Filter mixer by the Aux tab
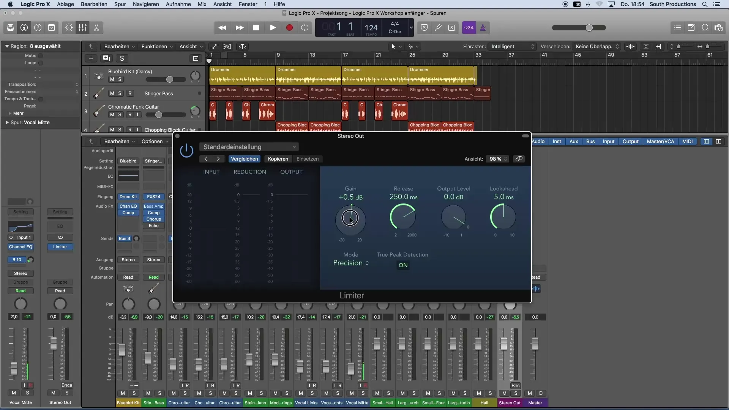The height and width of the screenshot is (410, 729). click(574, 142)
